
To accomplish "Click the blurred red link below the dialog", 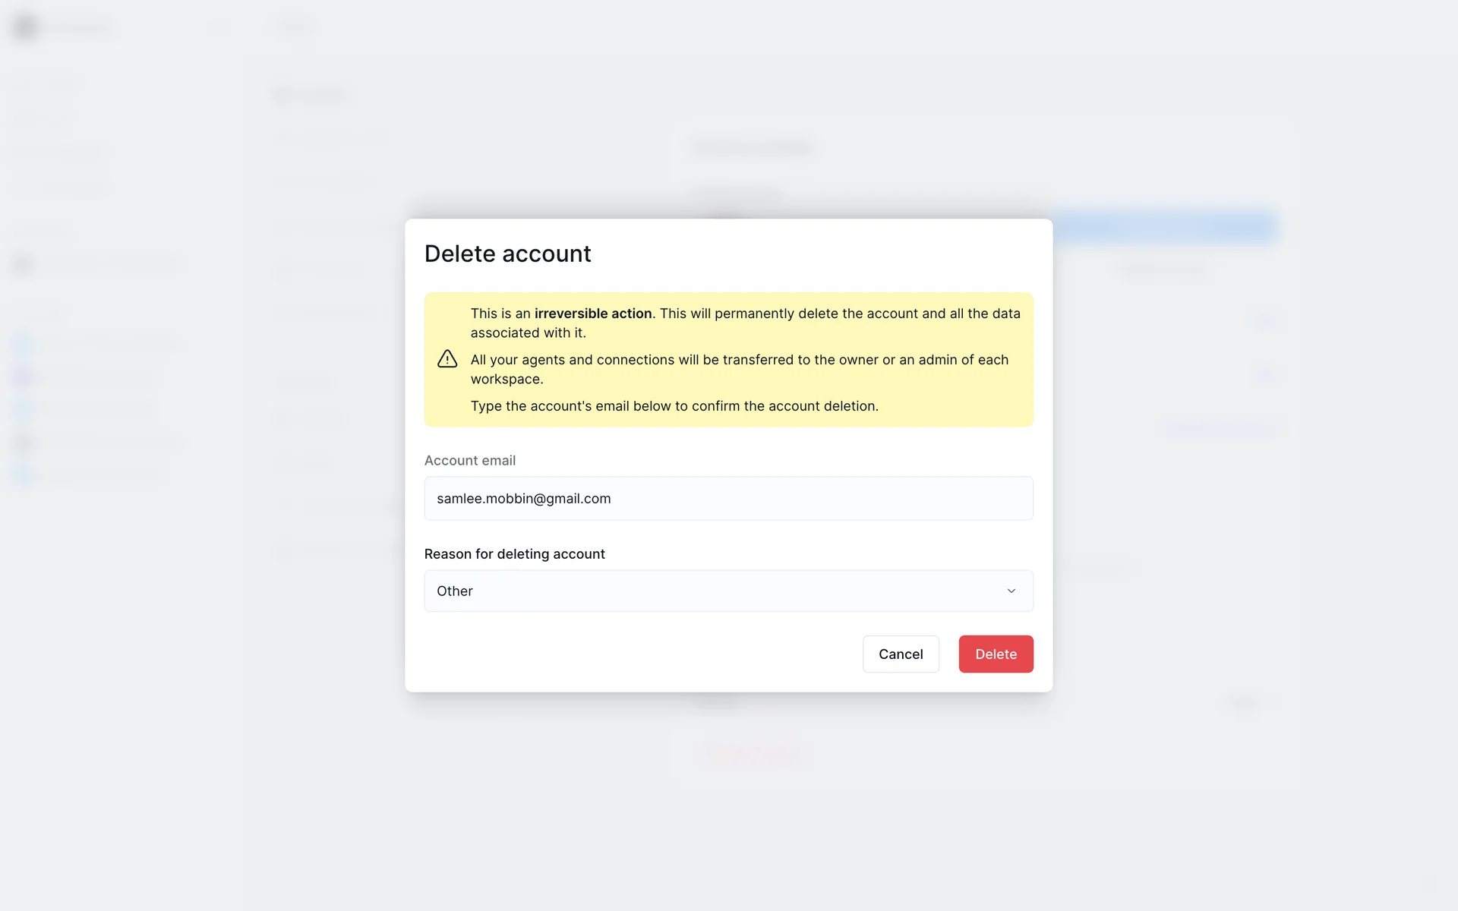I will (752, 755).
